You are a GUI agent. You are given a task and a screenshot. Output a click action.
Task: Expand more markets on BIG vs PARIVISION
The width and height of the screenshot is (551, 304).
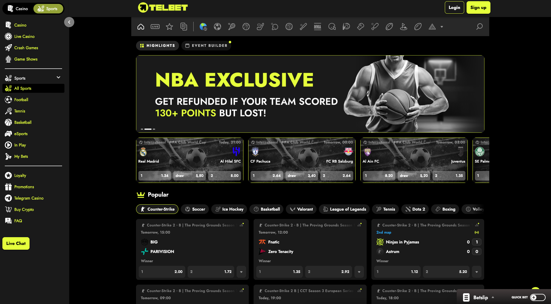241,272
